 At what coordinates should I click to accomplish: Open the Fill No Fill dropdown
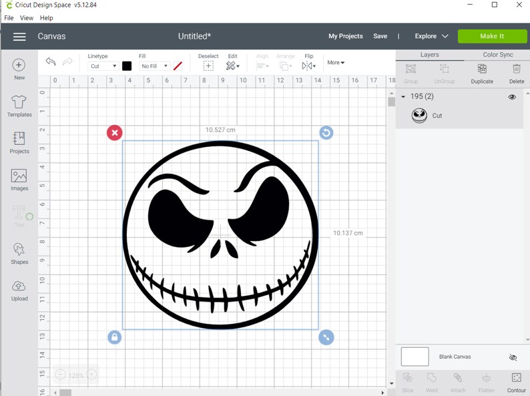[154, 66]
